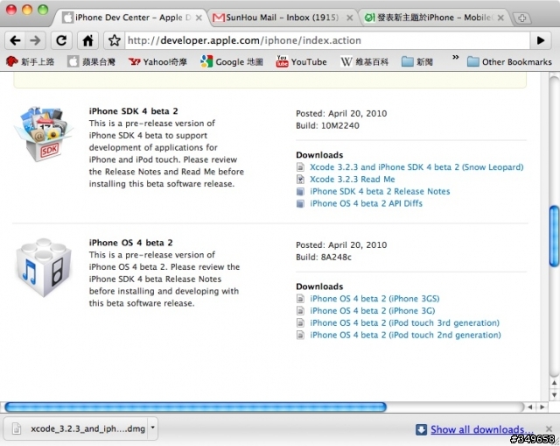
Task: Click document icon beside Xcode 3.2.3 SDK download
Action: [301, 167]
